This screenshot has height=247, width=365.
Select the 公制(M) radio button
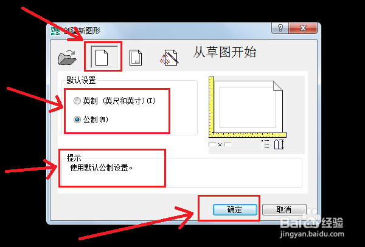coord(77,120)
